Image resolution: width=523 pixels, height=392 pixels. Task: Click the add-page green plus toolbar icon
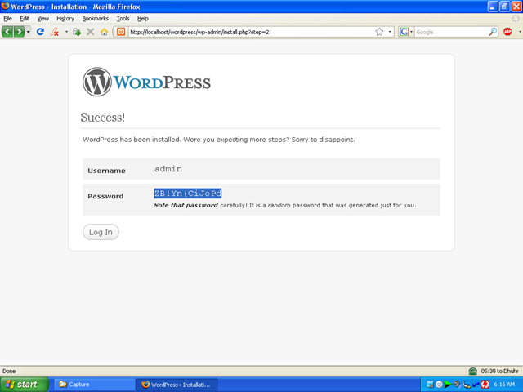[77, 32]
